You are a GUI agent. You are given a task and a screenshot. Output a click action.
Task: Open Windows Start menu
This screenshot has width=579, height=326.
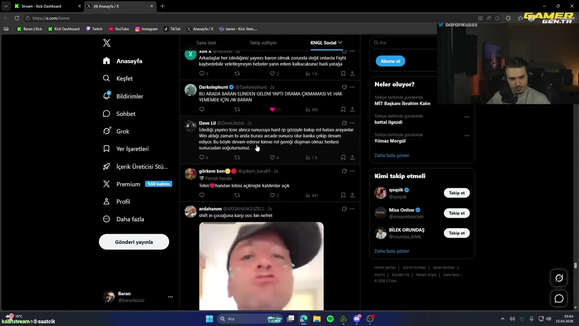pos(209,319)
